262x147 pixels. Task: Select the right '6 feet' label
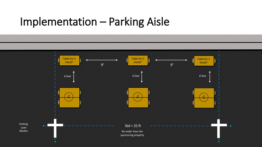203,76
